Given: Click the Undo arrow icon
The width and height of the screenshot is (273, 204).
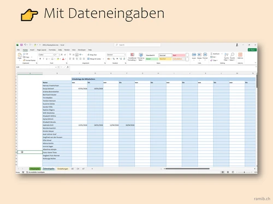Looking at the screenshot, I should coord(25,45).
